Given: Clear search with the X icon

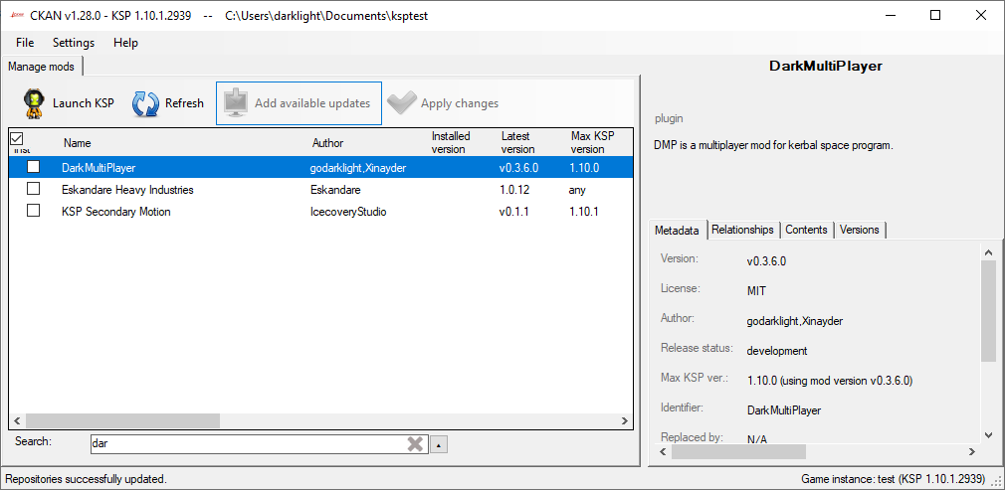Looking at the screenshot, I should click(x=415, y=444).
